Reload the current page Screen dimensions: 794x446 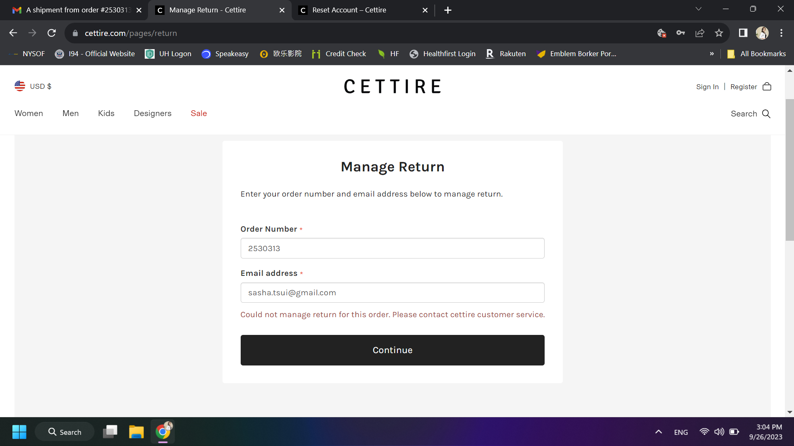coord(51,33)
